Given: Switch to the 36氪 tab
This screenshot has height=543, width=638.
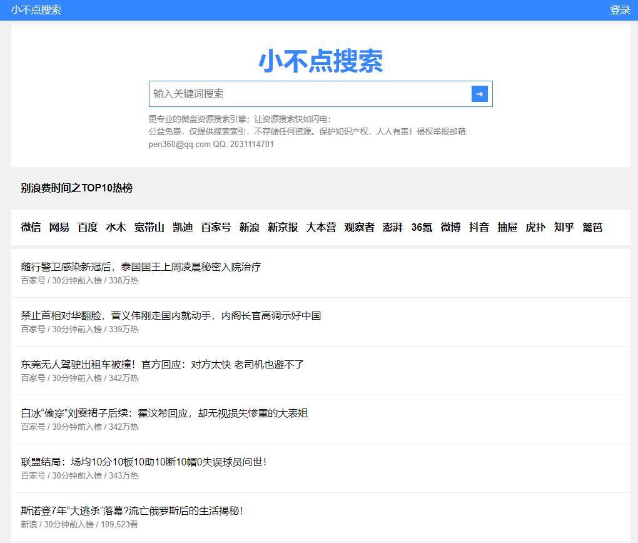Looking at the screenshot, I should 422,227.
